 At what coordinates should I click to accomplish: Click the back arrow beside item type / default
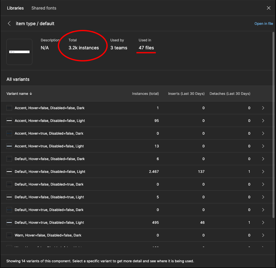click(9, 24)
